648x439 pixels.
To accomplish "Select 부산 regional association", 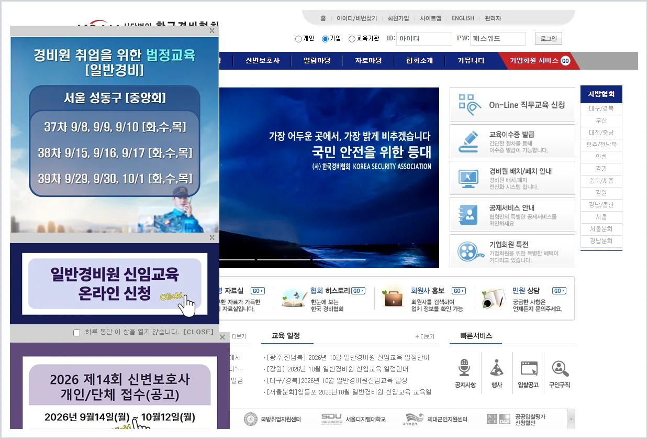I will pos(601,120).
